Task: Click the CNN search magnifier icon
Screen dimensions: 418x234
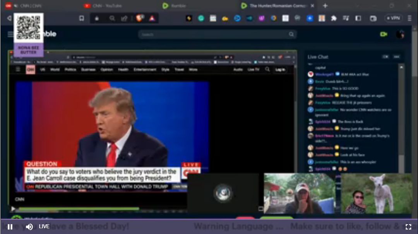Action: tap(267, 70)
